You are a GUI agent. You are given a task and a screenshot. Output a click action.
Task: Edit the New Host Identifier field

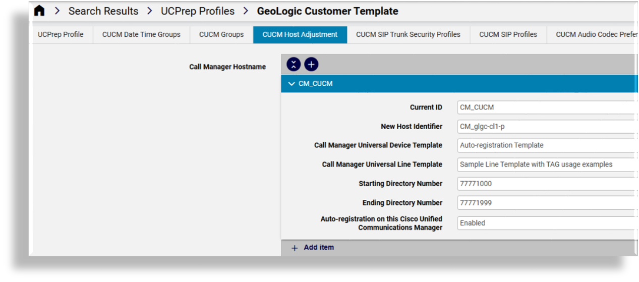pos(545,127)
